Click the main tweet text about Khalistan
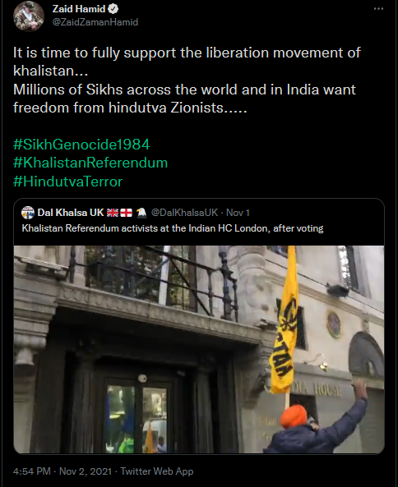Viewport: 398px width, 487px height. [x=187, y=80]
